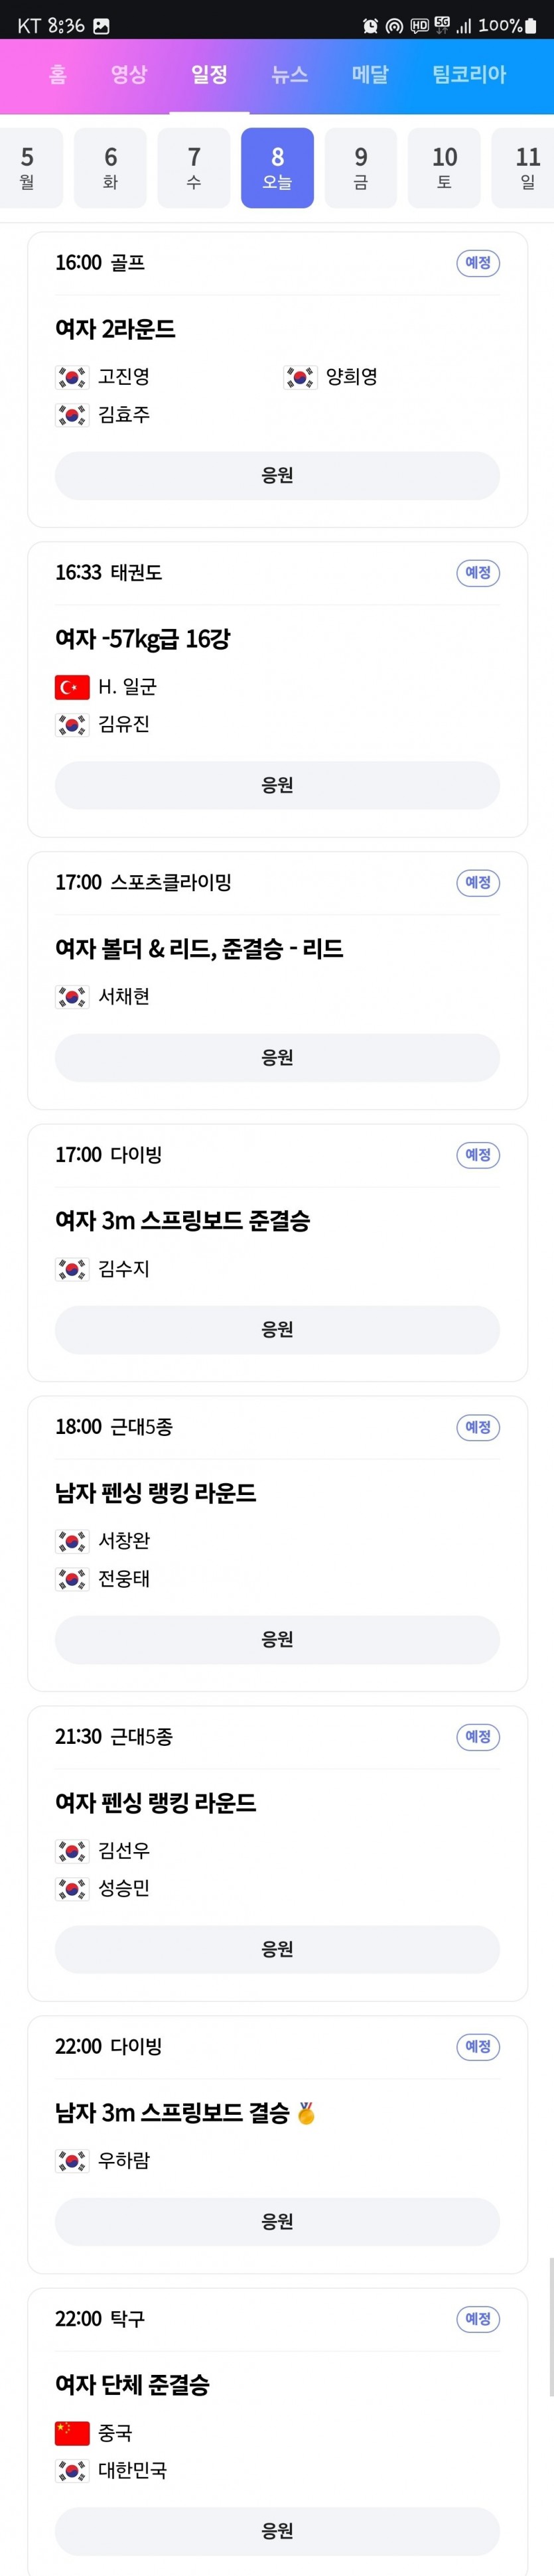Select date 9 금
The width and height of the screenshot is (554, 2576).
pos(361,168)
